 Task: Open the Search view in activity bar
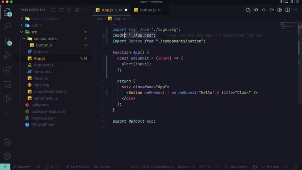tap(8, 26)
